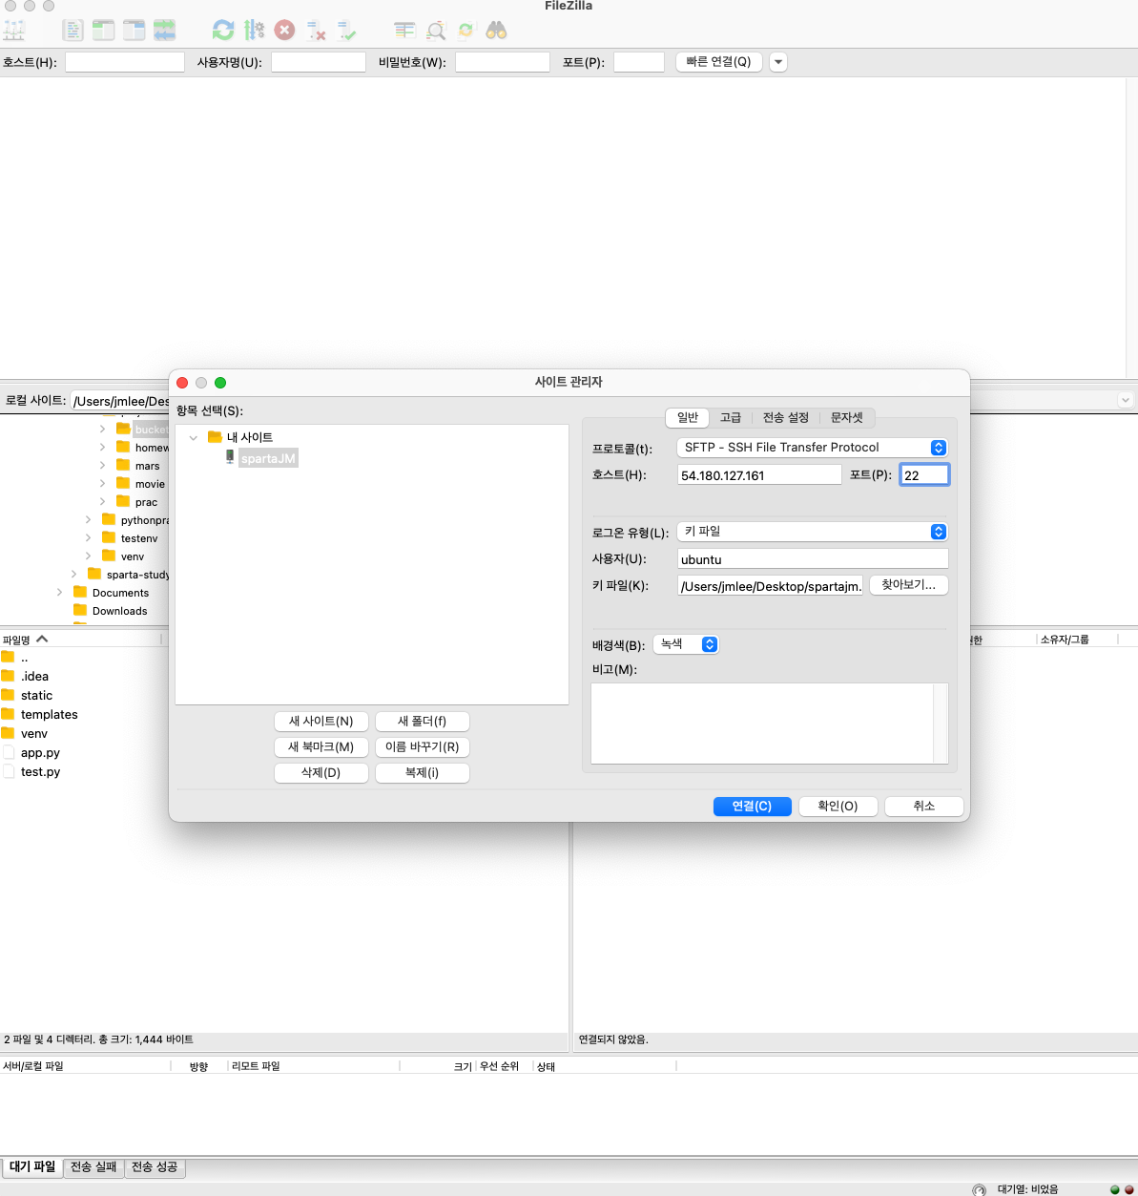Click the 삭제(D) delete button
This screenshot has width=1138, height=1196.
tap(321, 772)
